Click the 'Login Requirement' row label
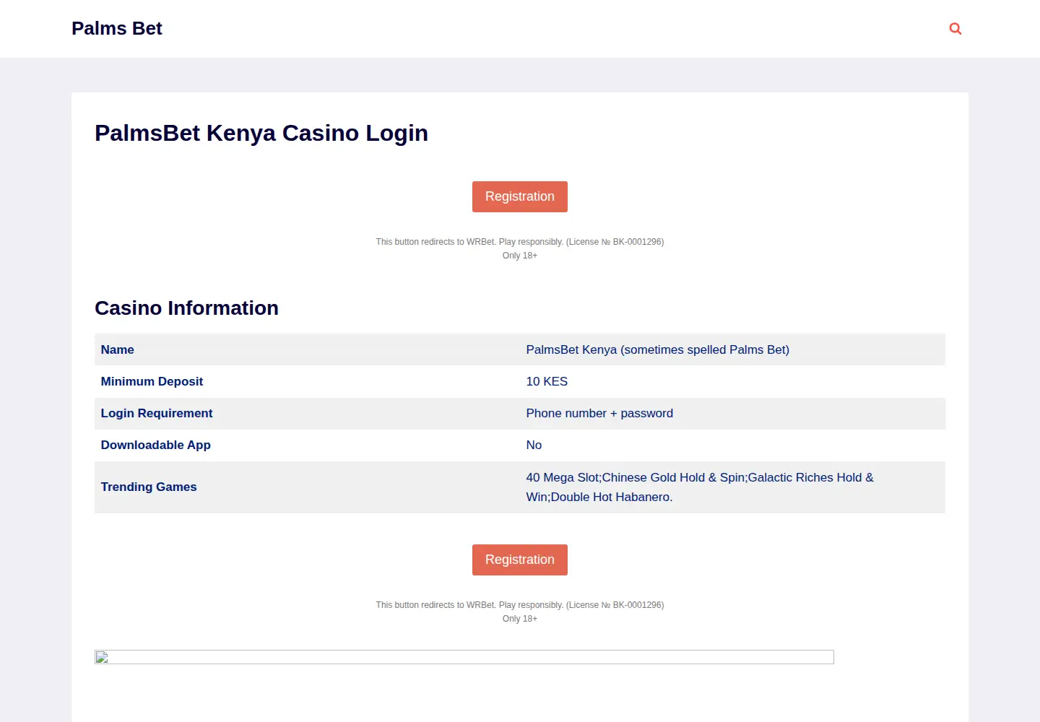1040x722 pixels. click(x=157, y=413)
